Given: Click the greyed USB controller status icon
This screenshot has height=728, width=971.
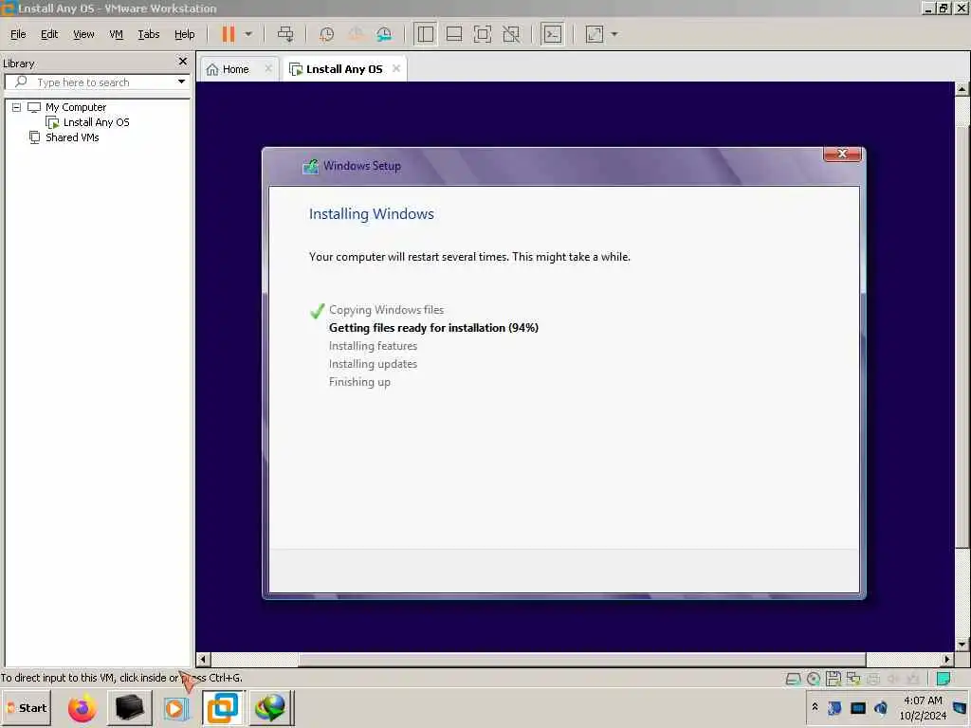Looking at the screenshot, I should [912, 679].
